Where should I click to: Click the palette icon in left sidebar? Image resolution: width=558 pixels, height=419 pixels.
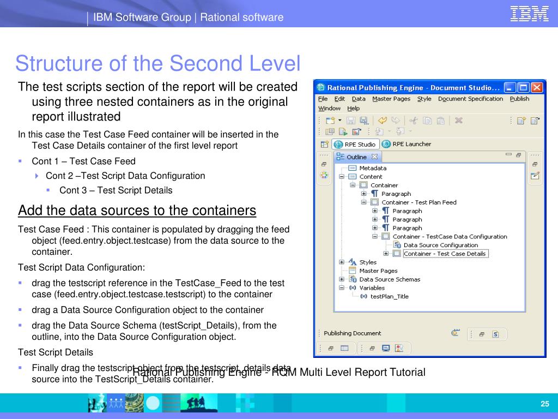(324, 175)
